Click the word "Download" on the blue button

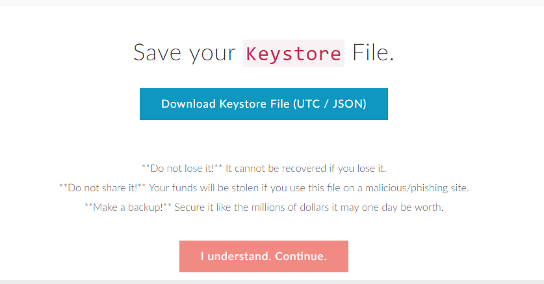pos(188,104)
